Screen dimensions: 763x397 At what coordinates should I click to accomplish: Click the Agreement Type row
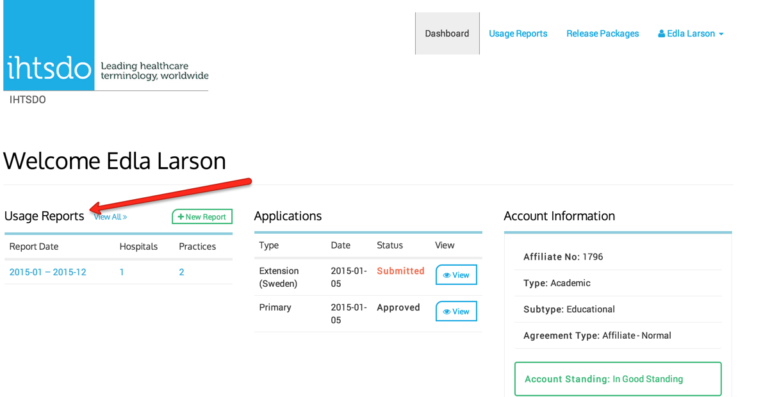tap(597, 336)
